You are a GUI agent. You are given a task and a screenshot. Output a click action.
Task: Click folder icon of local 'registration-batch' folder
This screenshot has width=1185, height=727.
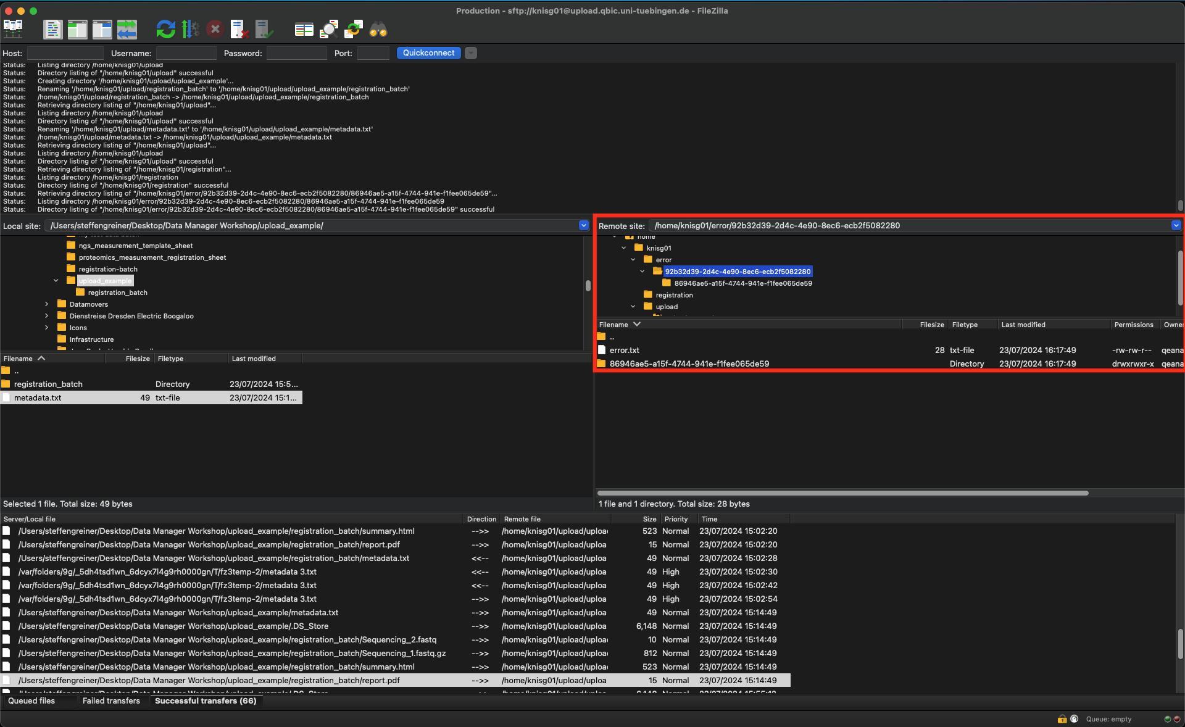71,268
